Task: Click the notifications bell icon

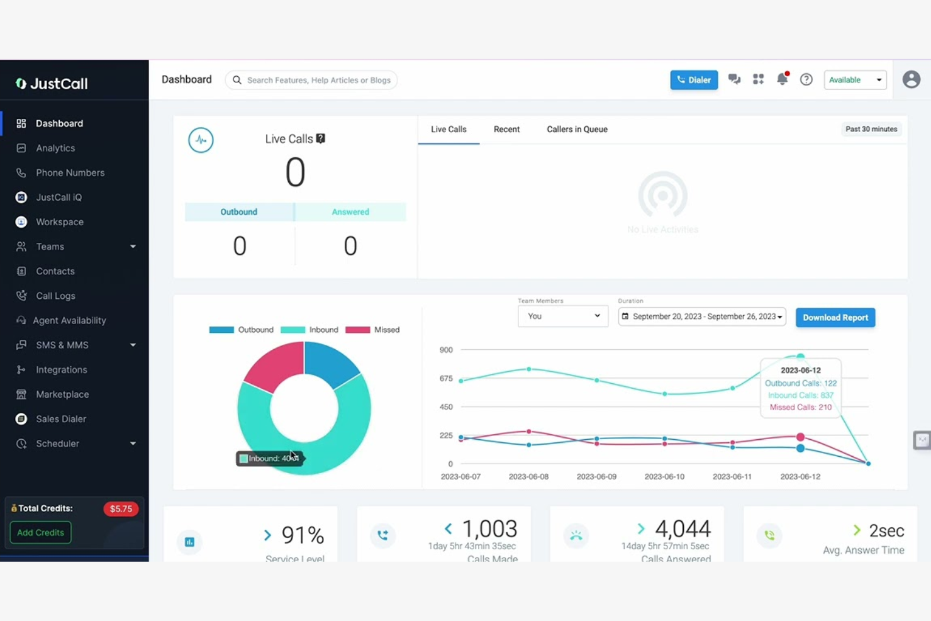Action: (782, 79)
